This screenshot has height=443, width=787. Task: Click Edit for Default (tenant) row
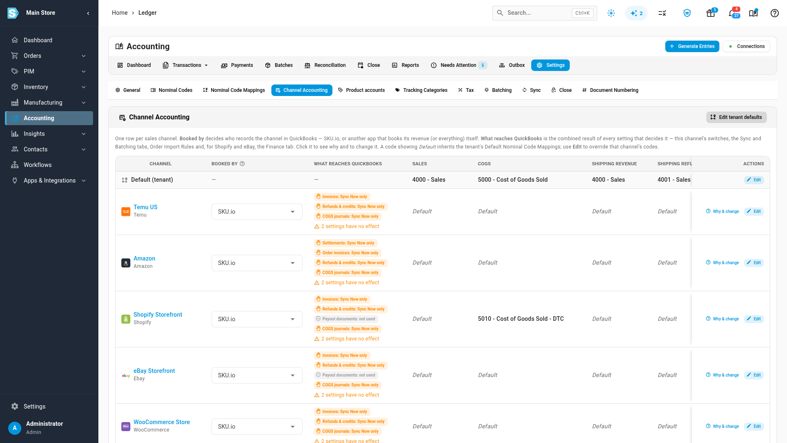[754, 180]
